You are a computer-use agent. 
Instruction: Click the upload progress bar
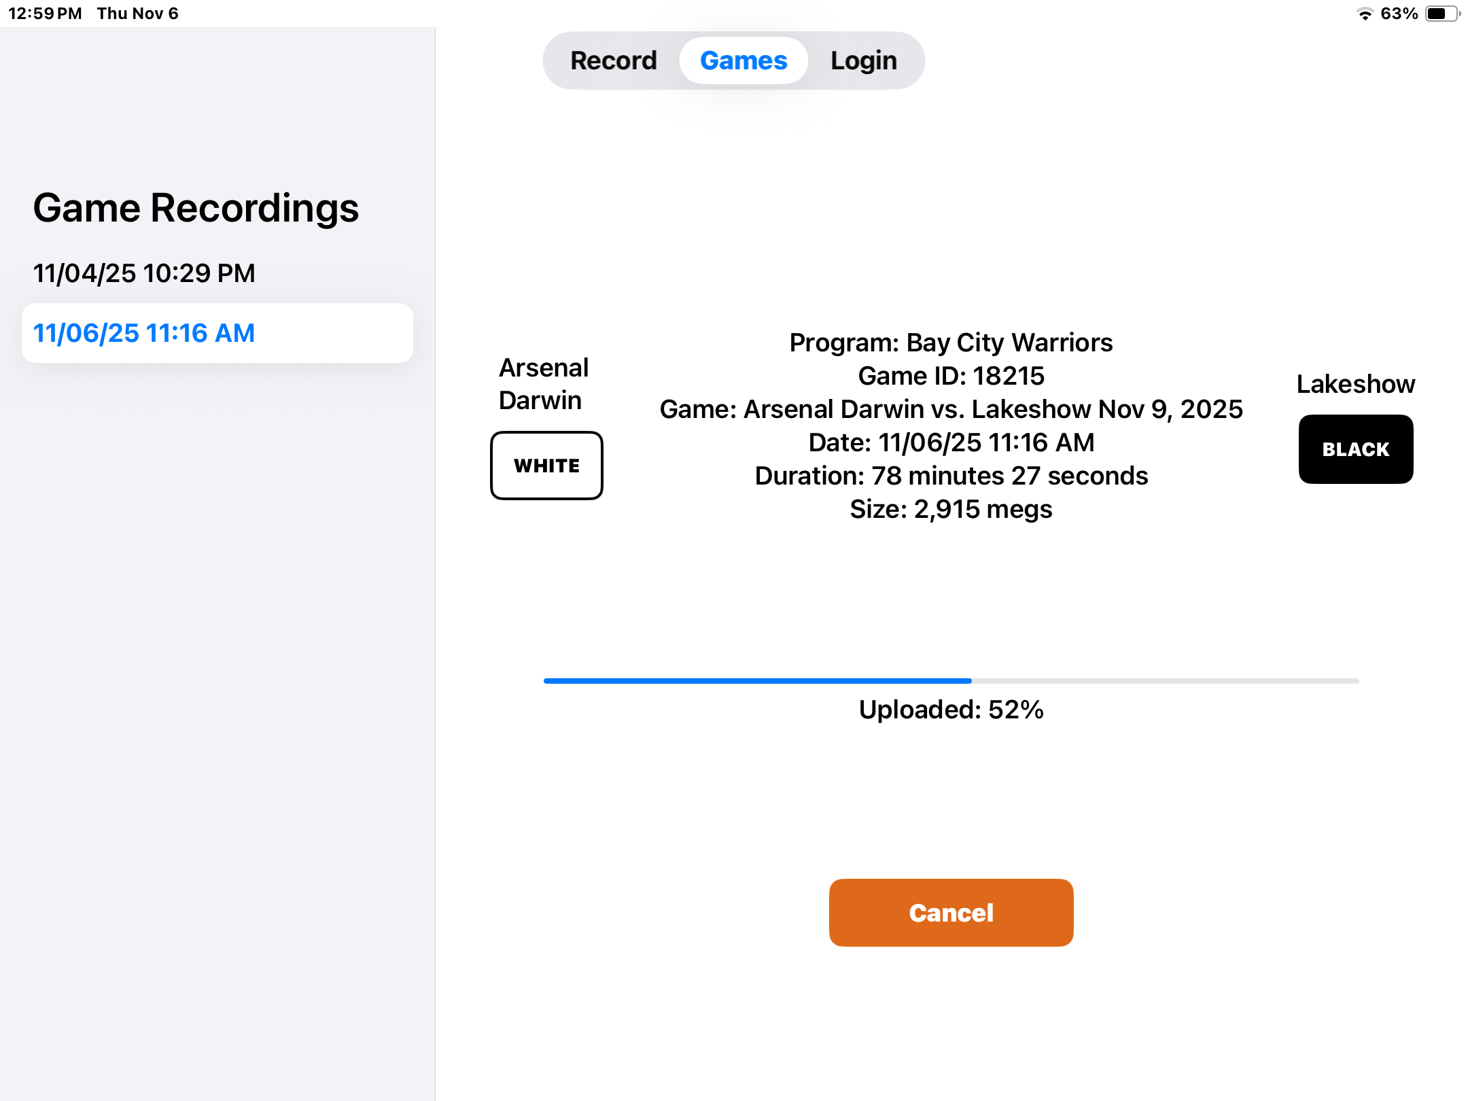point(951,680)
